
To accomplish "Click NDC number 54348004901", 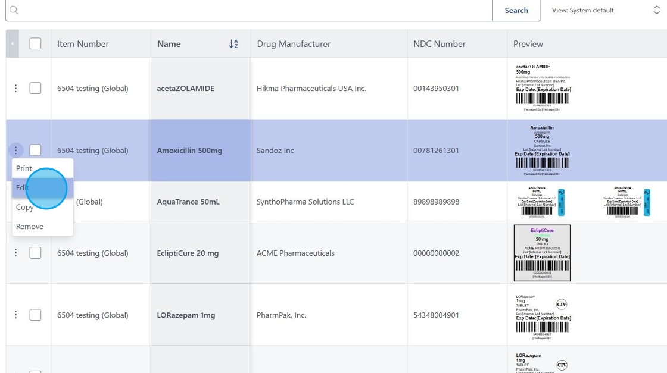I will 436,315.
